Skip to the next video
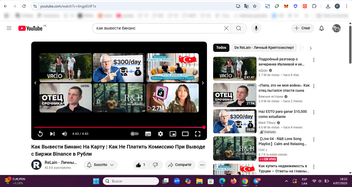This screenshot has height=187, width=352. (x=52, y=134)
